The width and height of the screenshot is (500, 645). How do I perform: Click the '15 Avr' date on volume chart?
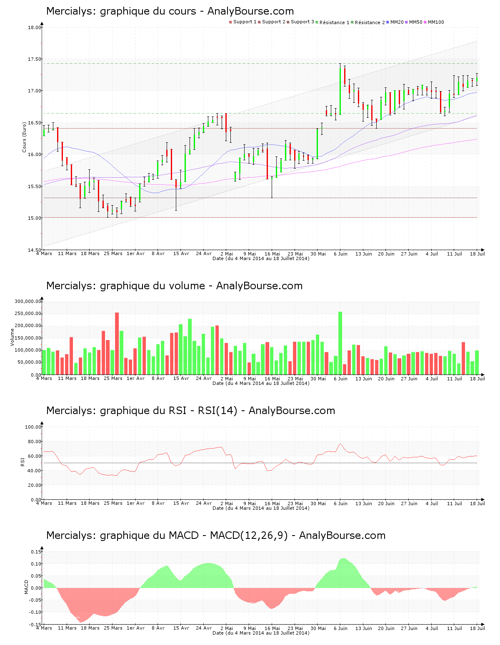[x=181, y=378]
